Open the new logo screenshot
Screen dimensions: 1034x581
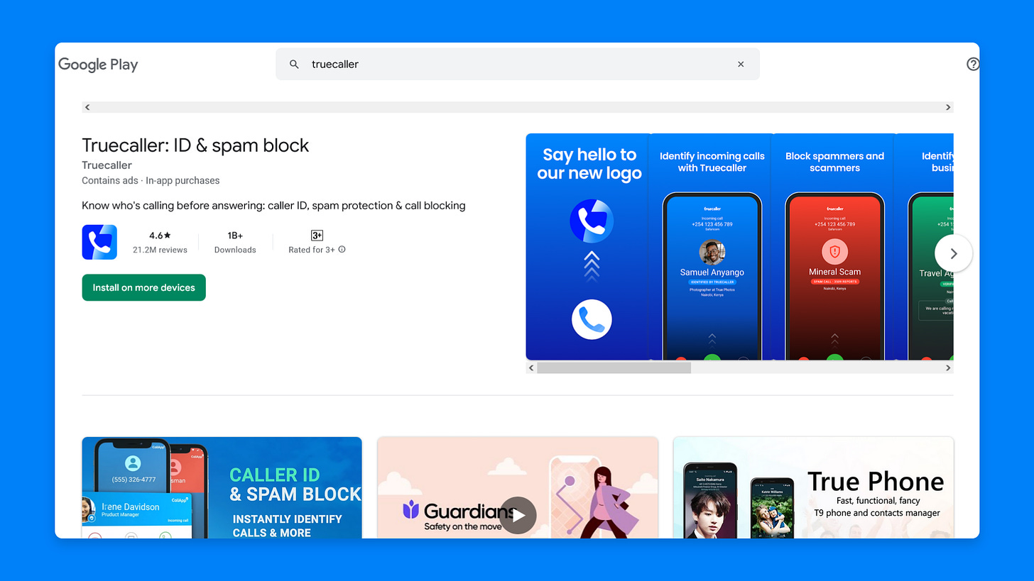pos(587,247)
